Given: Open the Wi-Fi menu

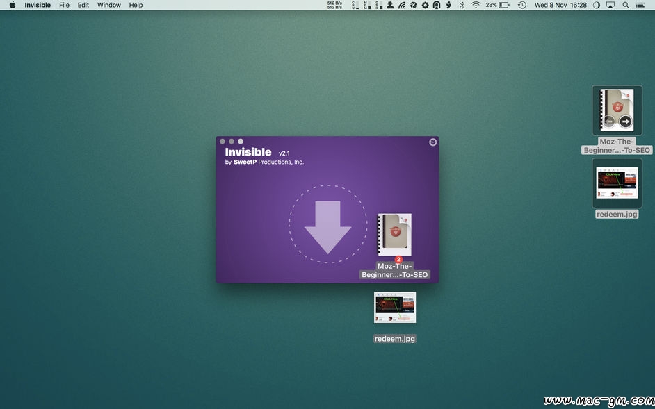Looking at the screenshot, I should coord(476,5).
